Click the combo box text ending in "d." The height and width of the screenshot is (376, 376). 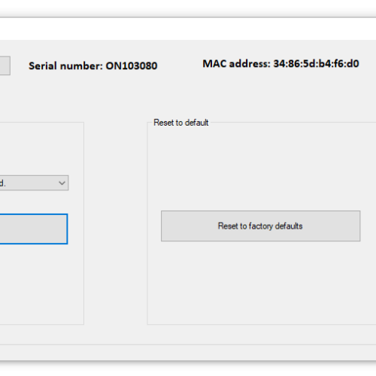click(2, 183)
